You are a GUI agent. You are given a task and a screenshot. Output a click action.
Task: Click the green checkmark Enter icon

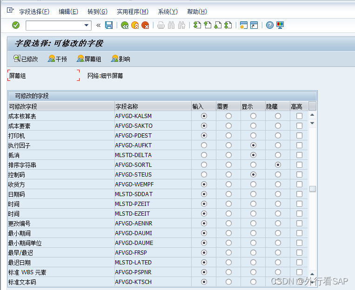coord(16,25)
